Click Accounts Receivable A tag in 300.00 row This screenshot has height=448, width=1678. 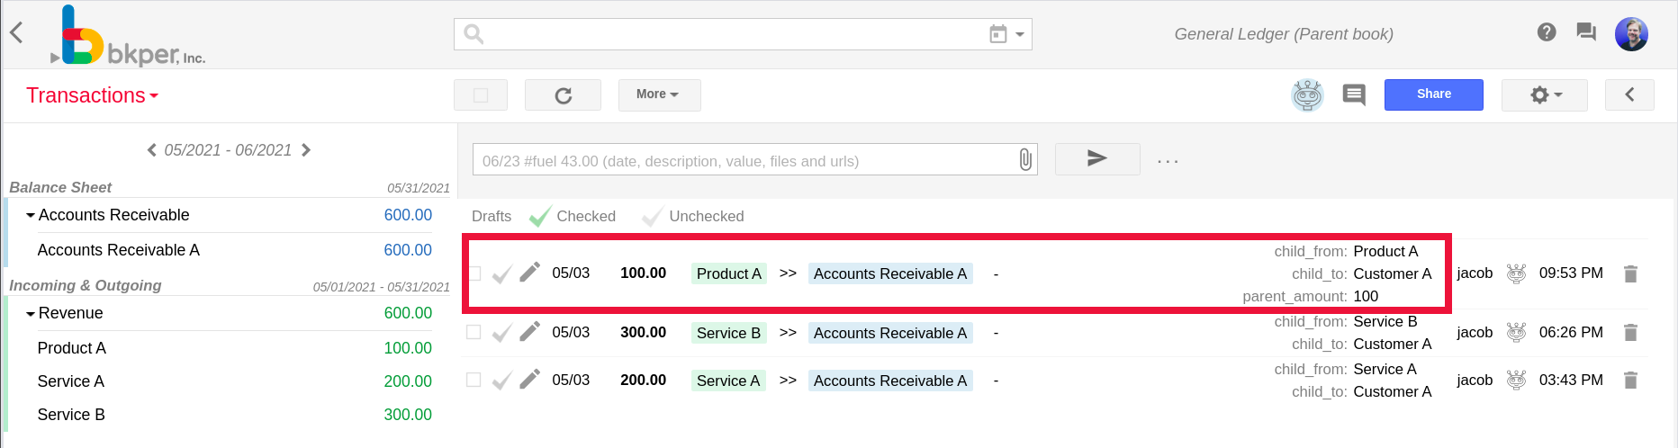tap(890, 333)
